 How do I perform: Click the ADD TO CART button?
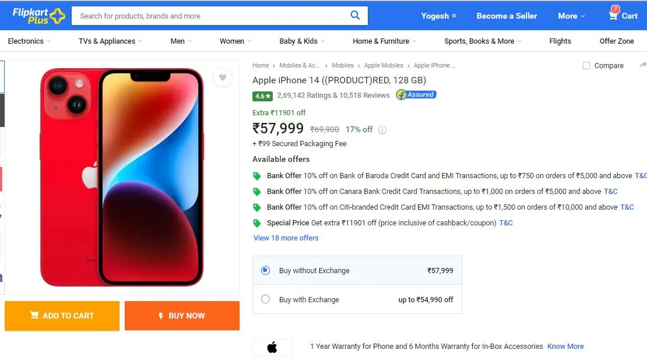pyautogui.click(x=62, y=316)
